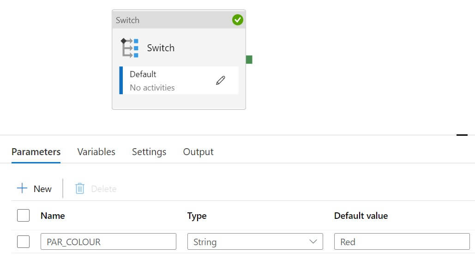Select the Switch activity branching icon

[x=130, y=48]
